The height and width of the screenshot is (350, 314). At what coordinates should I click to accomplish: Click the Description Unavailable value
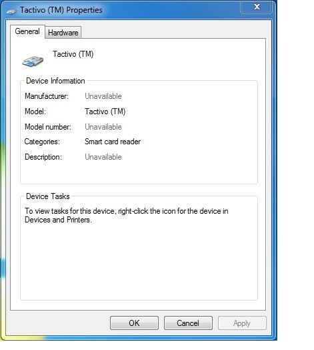(103, 157)
